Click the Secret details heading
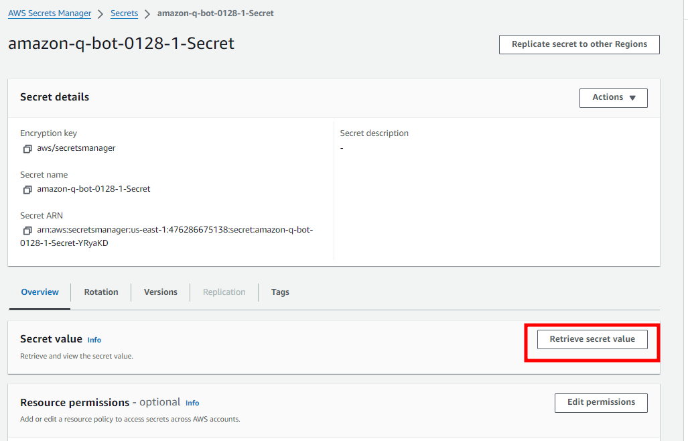Image resolution: width=688 pixels, height=441 pixels. 54,97
